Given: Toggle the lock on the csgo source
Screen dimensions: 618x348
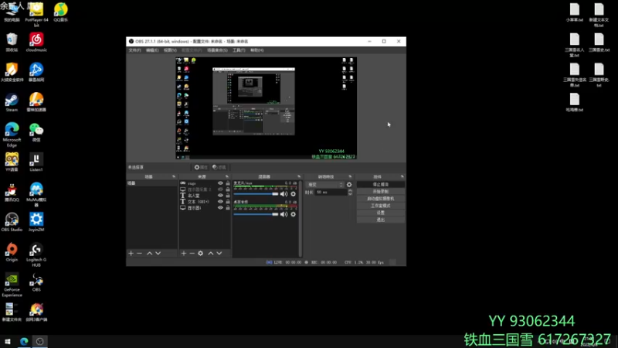Looking at the screenshot, I should (228, 183).
